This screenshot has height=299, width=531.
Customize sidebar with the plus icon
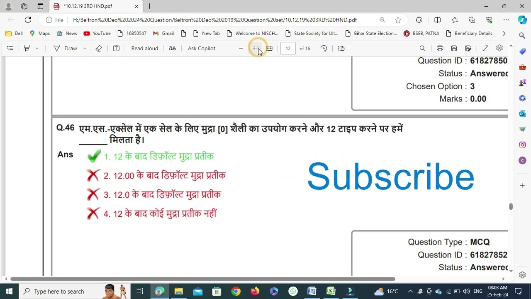[x=522, y=185]
